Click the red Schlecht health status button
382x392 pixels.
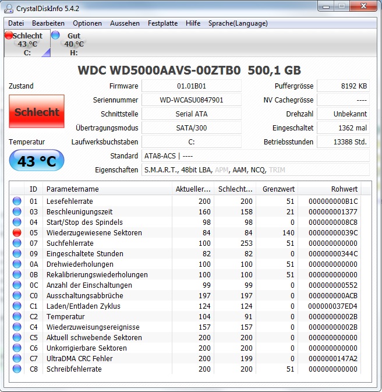click(x=37, y=111)
